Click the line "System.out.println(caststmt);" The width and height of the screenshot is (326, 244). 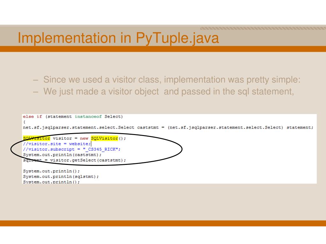pyautogui.click(x=62, y=155)
